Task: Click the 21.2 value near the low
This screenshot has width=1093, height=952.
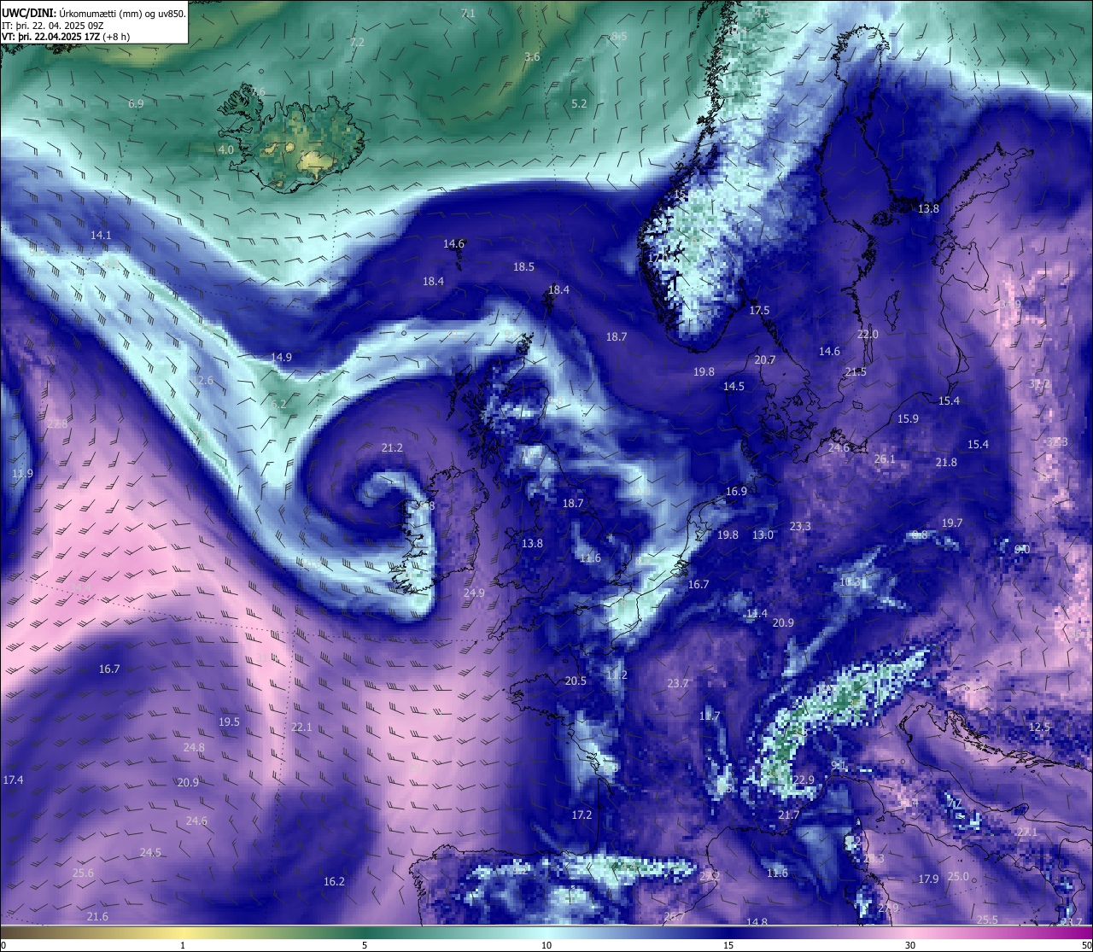Action: [392, 447]
